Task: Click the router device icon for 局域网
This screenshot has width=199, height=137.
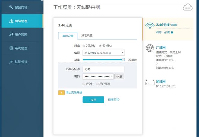Action: click(150, 82)
